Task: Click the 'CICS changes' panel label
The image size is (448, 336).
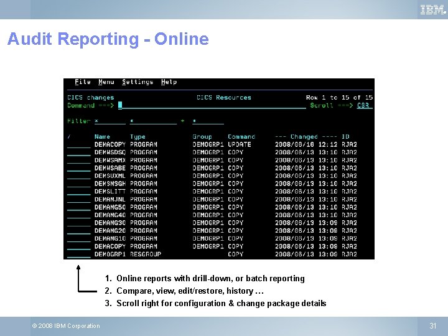Action: (x=91, y=98)
